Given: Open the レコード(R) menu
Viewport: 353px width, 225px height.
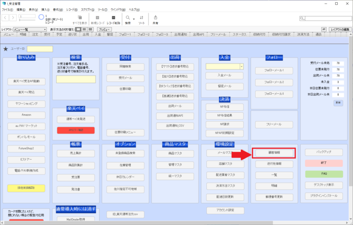Looking at the screenshot, I should click(71, 9).
